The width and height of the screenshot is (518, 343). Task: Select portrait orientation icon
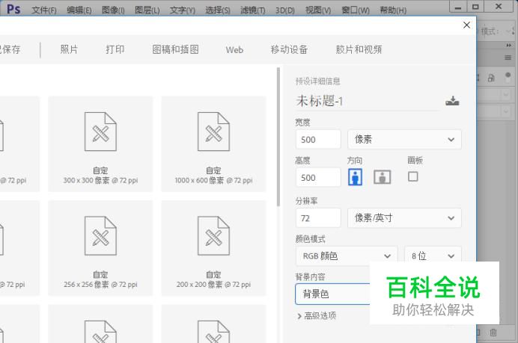(x=355, y=177)
